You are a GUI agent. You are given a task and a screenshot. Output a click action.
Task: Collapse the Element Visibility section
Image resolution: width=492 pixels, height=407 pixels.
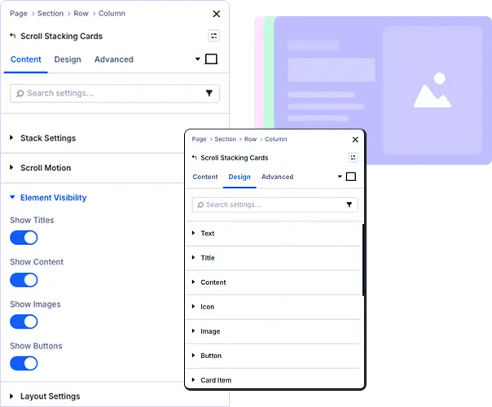point(53,198)
